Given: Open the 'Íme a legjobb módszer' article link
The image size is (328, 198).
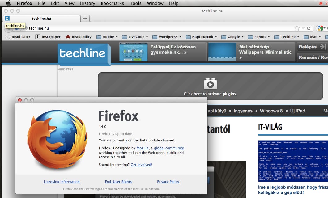Looking at the screenshot, I should coord(293,190).
